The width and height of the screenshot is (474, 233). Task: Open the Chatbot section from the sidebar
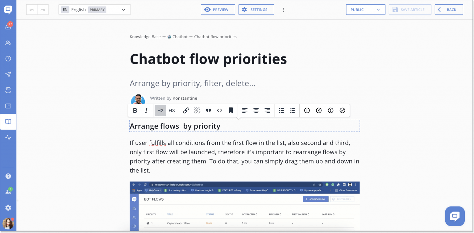point(8,90)
